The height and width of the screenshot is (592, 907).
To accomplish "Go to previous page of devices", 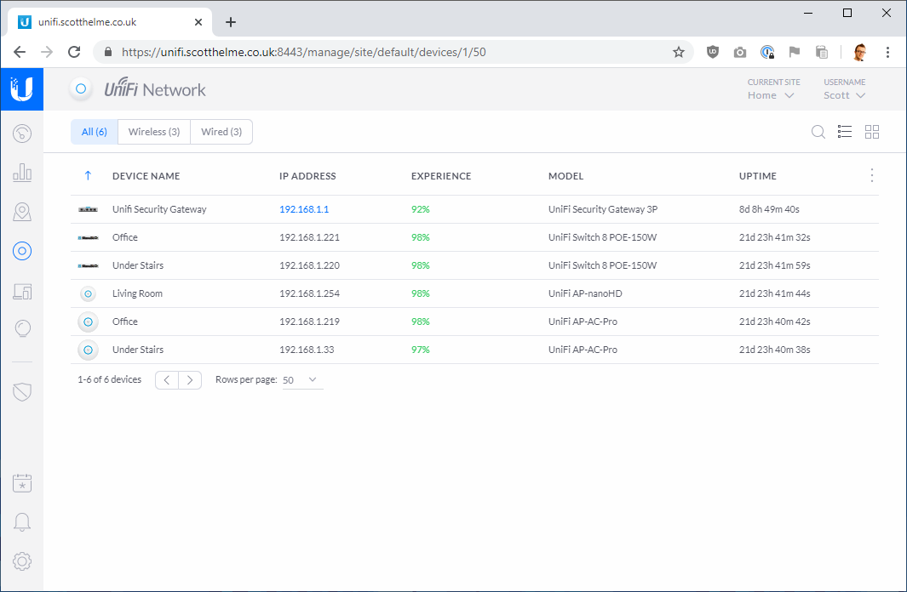I will click(167, 380).
